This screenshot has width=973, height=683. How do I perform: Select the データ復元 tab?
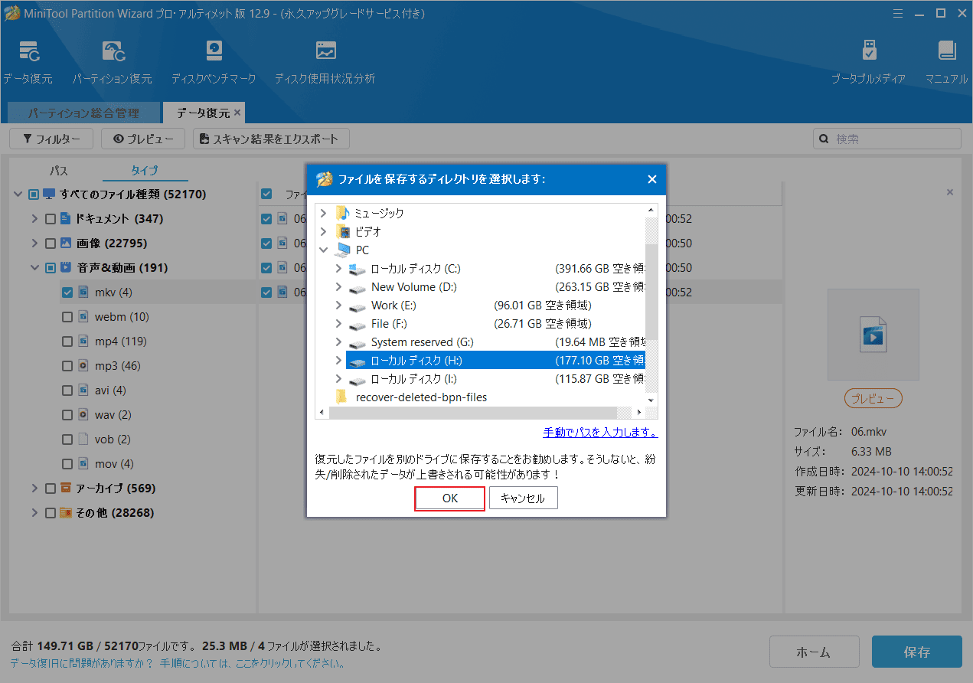[203, 113]
